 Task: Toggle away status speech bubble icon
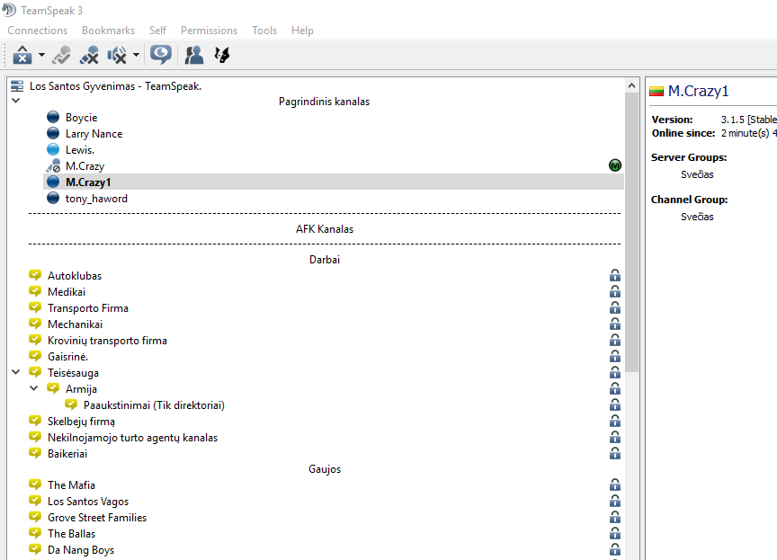click(161, 55)
